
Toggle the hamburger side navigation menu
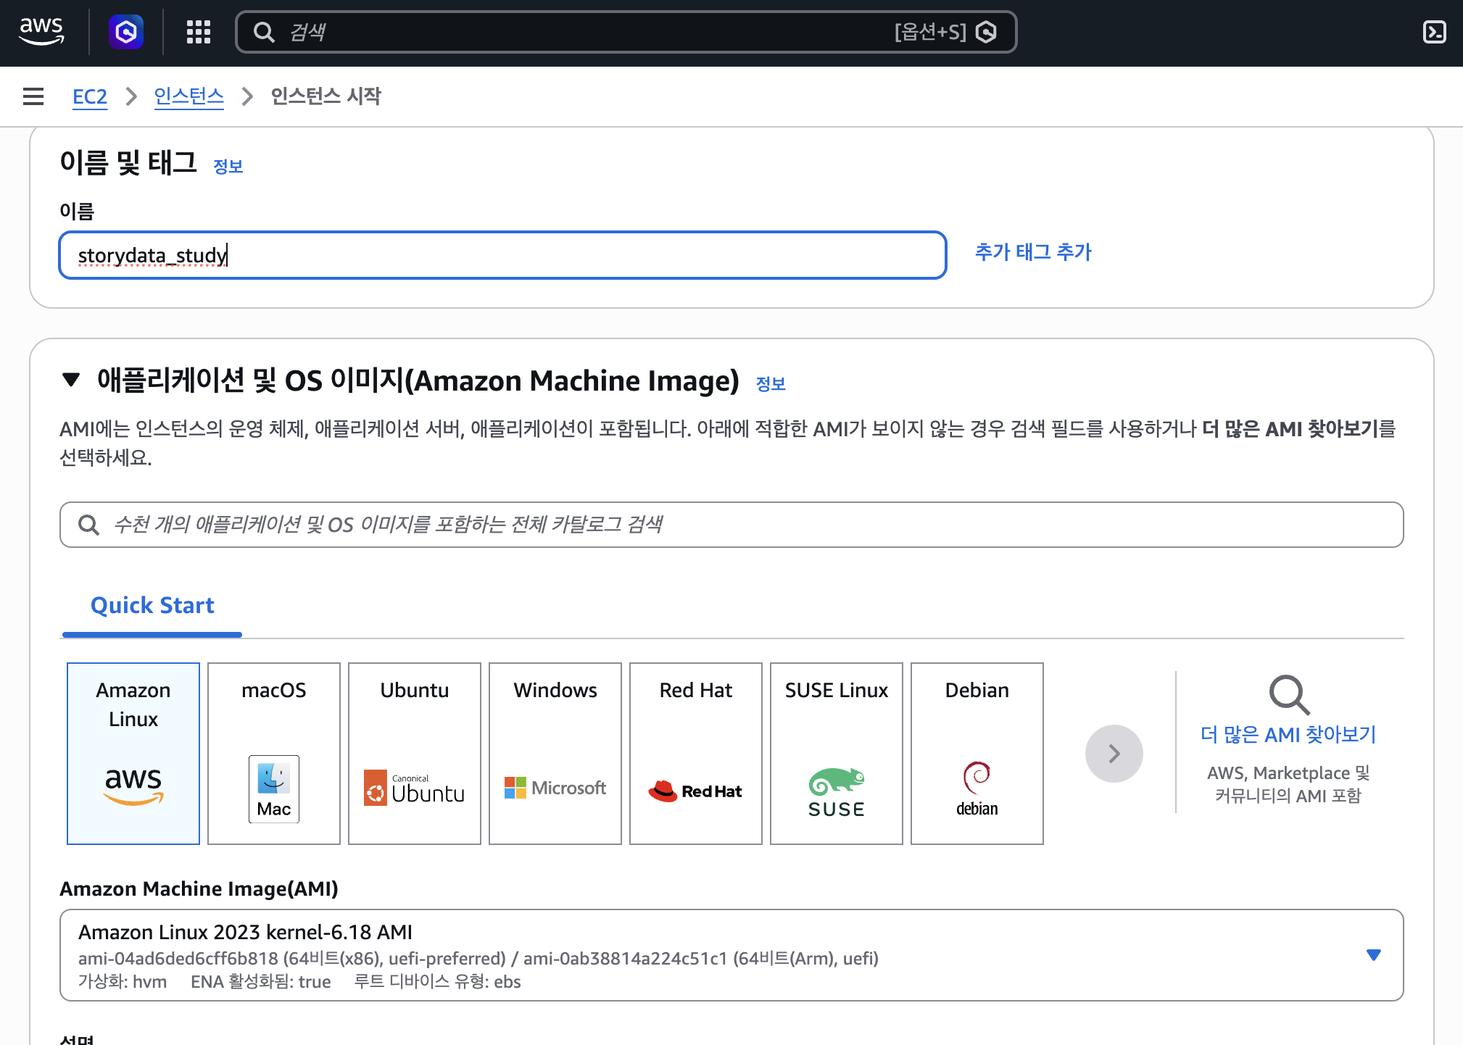click(33, 96)
